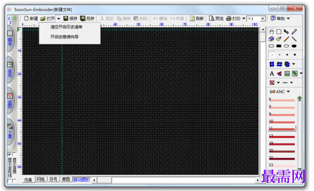Choose the largest dot brush size
Viewport: 314px width, 191px height.
tap(295, 54)
